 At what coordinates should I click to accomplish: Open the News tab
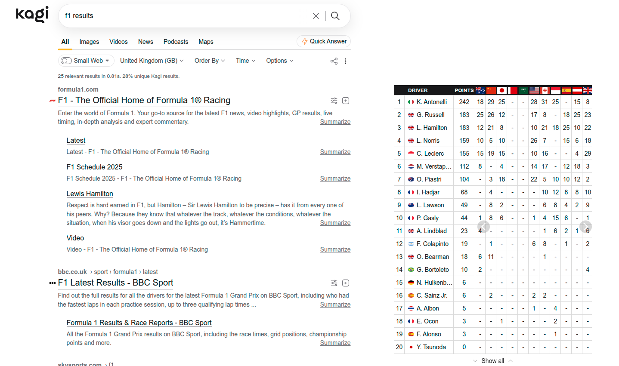[145, 42]
